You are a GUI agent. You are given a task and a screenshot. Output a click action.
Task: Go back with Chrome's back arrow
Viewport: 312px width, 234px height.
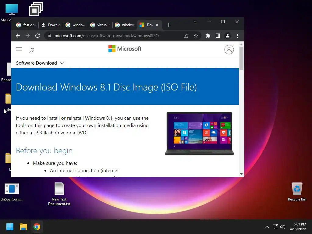18,36
